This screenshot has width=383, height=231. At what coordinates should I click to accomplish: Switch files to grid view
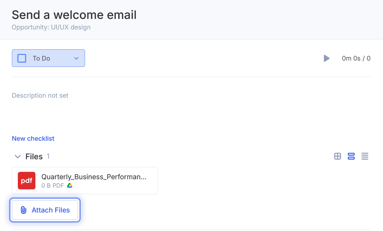(x=338, y=156)
